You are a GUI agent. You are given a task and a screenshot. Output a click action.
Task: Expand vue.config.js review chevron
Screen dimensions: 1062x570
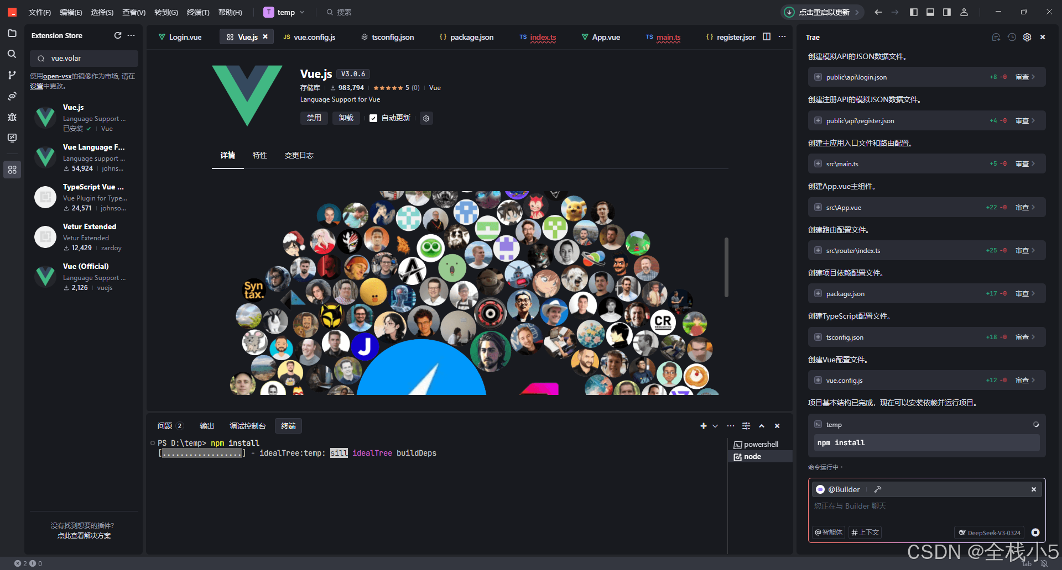pos(1033,381)
